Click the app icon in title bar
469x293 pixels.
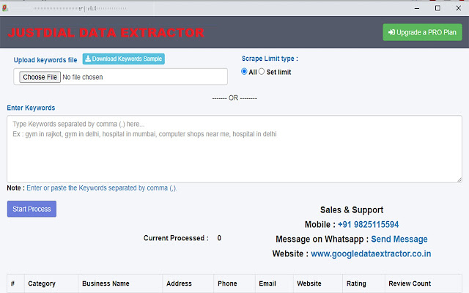click(5, 7)
